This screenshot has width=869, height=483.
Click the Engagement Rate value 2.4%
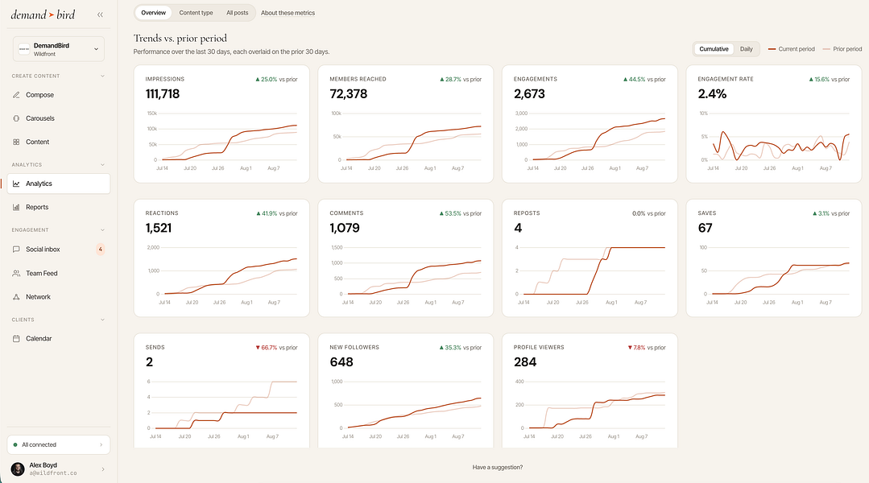712,94
